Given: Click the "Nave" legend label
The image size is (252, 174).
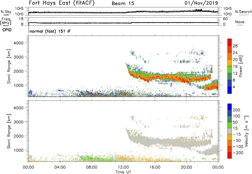Looking at the screenshot, I should [240, 22].
